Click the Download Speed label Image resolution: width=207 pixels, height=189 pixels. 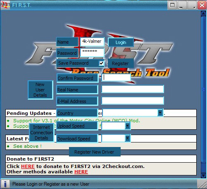[x=77, y=139]
